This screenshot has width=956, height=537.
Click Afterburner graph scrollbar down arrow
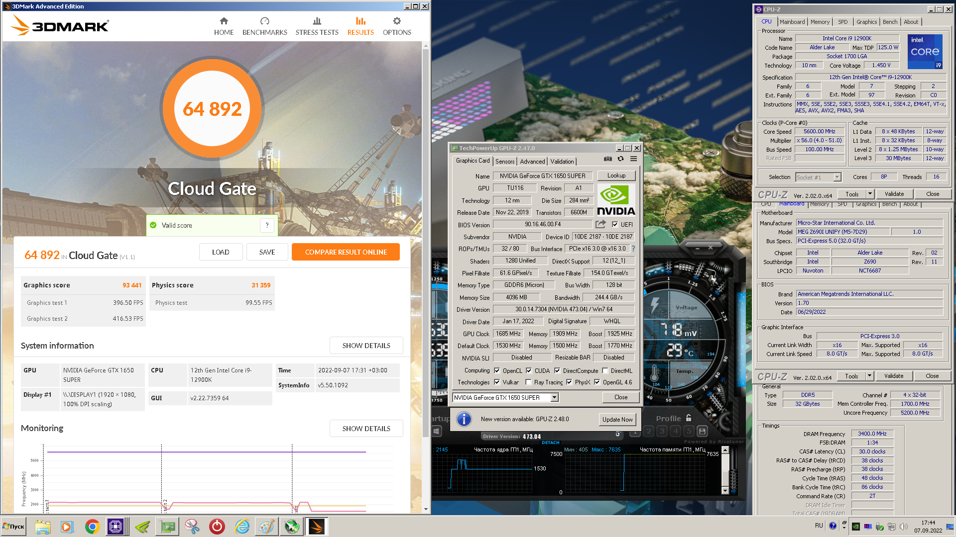click(725, 490)
